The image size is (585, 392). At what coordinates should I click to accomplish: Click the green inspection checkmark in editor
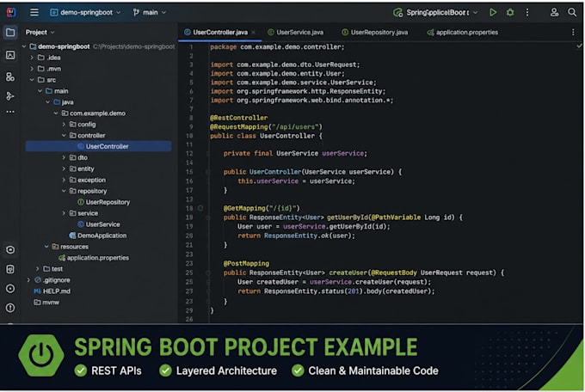click(579, 46)
